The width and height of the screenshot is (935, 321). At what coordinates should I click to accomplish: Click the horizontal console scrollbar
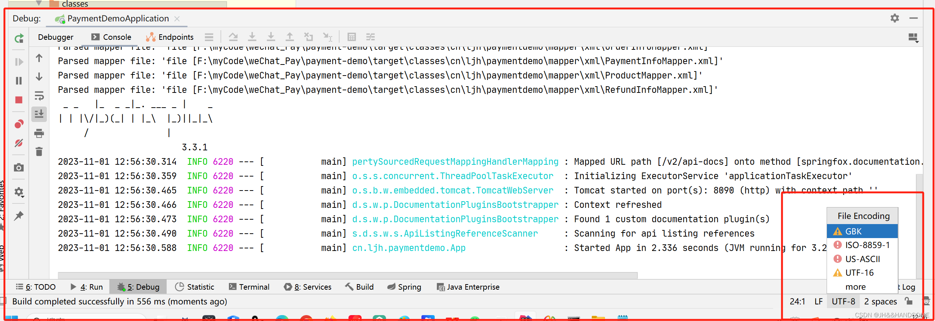[x=348, y=275]
